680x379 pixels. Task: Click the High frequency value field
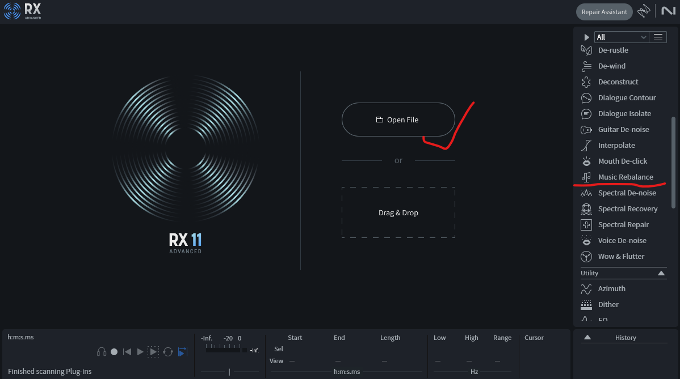click(469, 361)
